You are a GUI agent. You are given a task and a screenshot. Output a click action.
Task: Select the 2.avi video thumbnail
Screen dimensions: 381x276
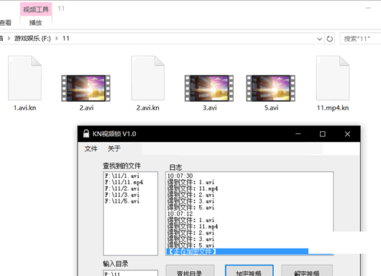[x=86, y=88]
